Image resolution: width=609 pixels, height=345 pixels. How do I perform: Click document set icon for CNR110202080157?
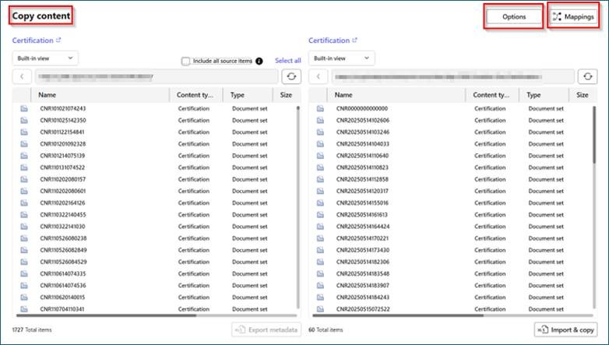[x=24, y=179]
